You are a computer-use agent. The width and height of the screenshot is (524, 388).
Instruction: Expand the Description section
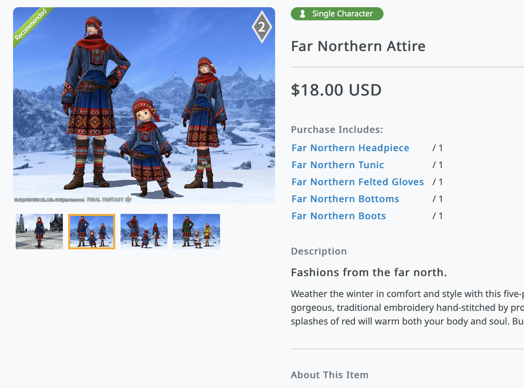(x=319, y=251)
